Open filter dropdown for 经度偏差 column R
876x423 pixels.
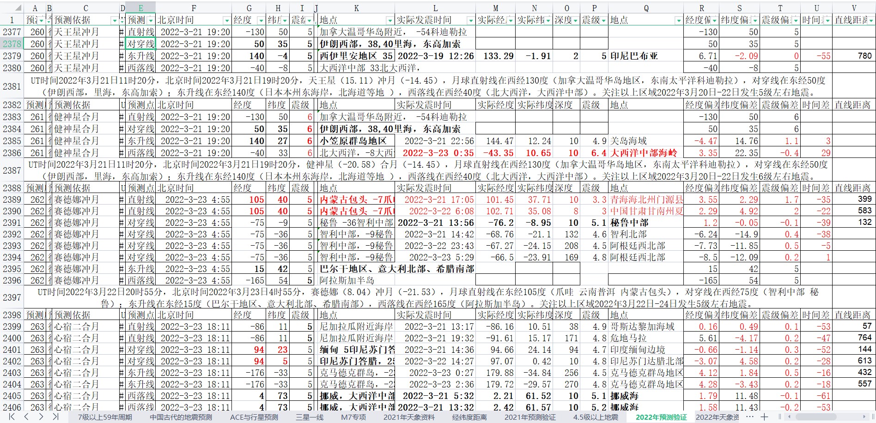(x=714, y=20)
